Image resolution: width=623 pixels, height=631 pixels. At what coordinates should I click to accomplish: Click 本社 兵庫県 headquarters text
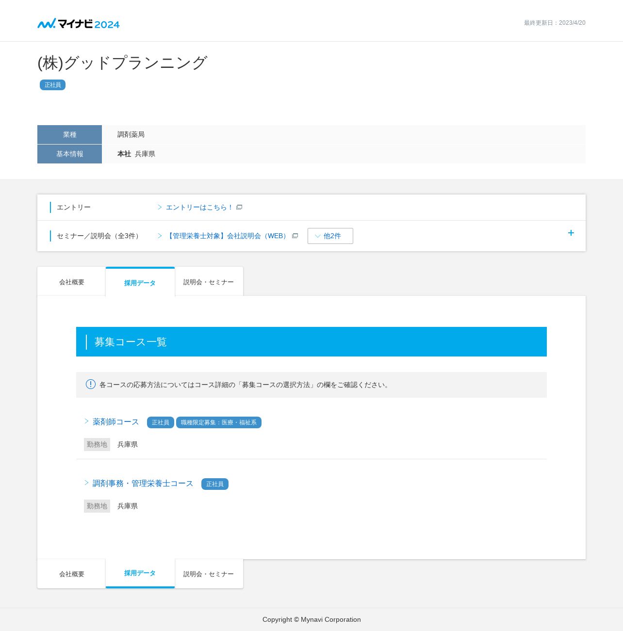point(136,154)
